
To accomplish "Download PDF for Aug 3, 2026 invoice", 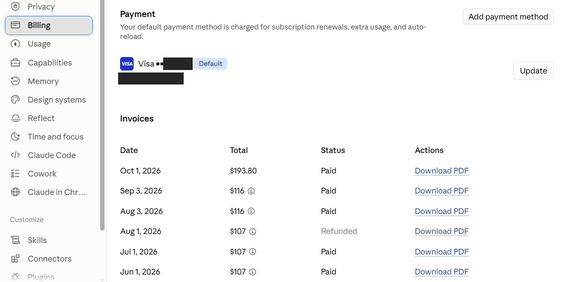I will click(441, 211).
